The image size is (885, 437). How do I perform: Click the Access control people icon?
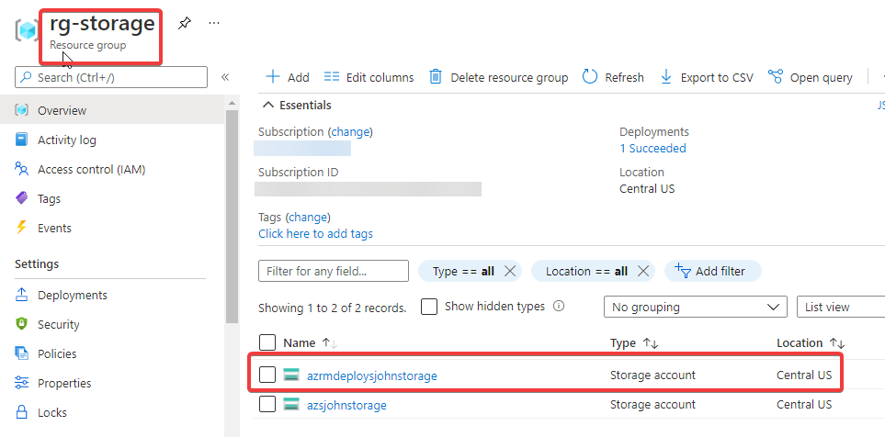[x=21, y=169]
